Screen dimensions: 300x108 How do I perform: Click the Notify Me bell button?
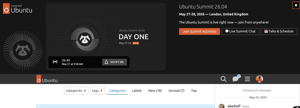click(114, 62)
